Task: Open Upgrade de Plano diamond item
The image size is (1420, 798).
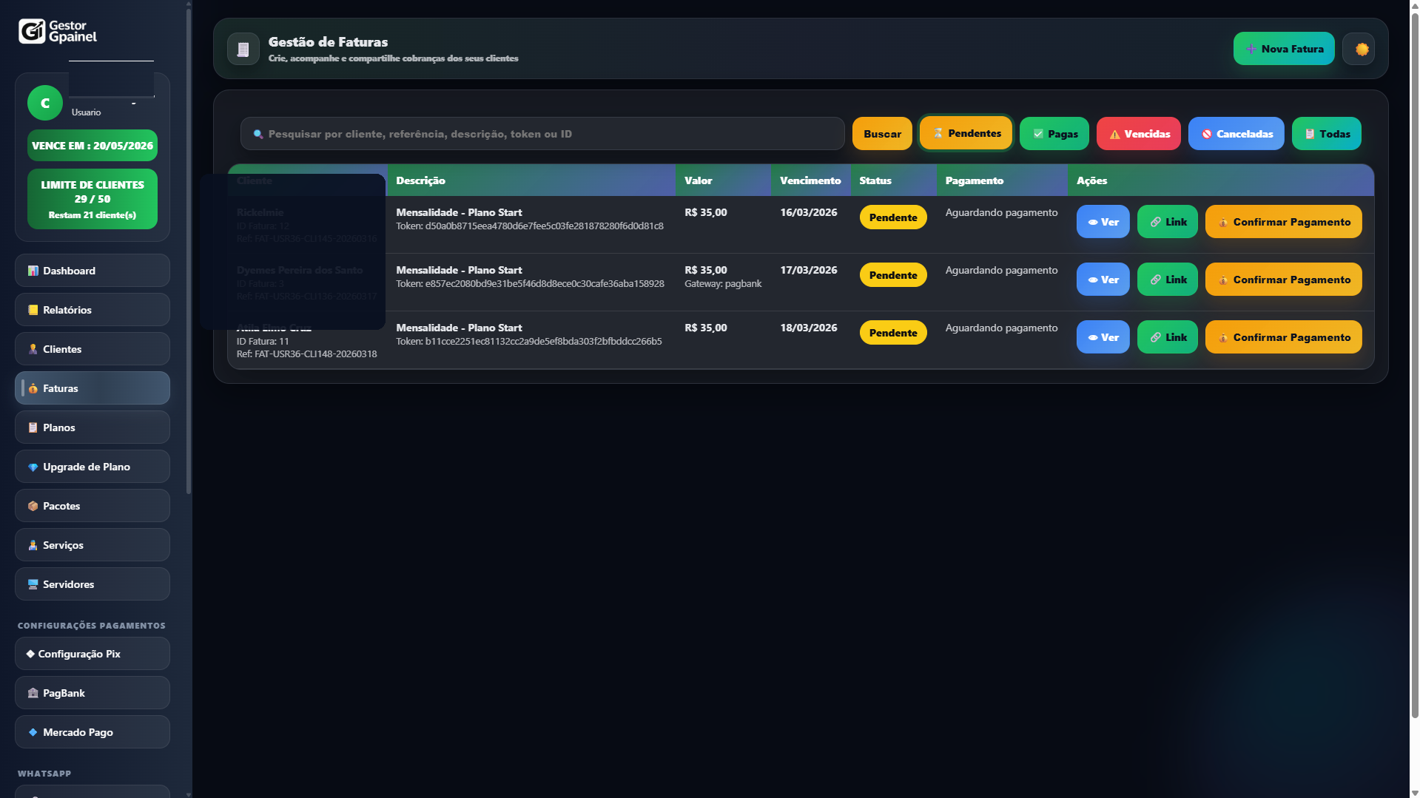Action: coord(92,467)
